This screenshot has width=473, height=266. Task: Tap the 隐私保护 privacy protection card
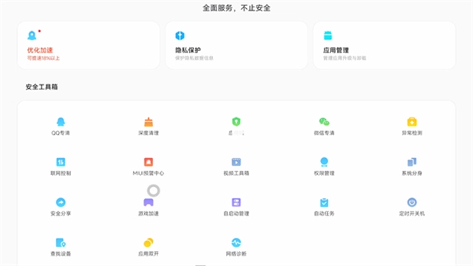pyautogui.click(x=236, y=45)
